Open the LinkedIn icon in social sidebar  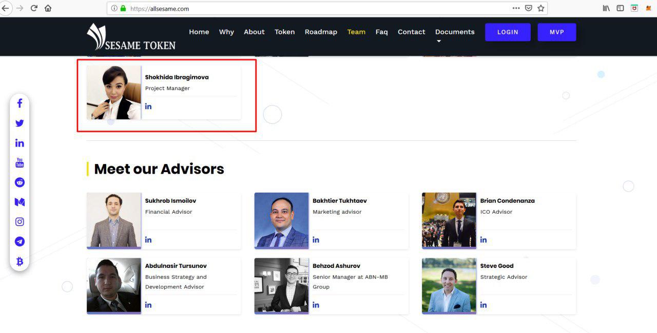tap(20, 143)
